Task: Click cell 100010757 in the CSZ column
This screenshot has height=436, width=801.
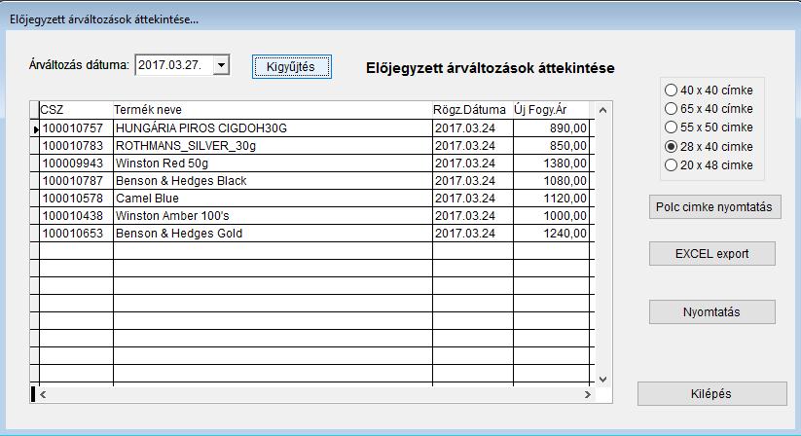Action: pos(76,128)
